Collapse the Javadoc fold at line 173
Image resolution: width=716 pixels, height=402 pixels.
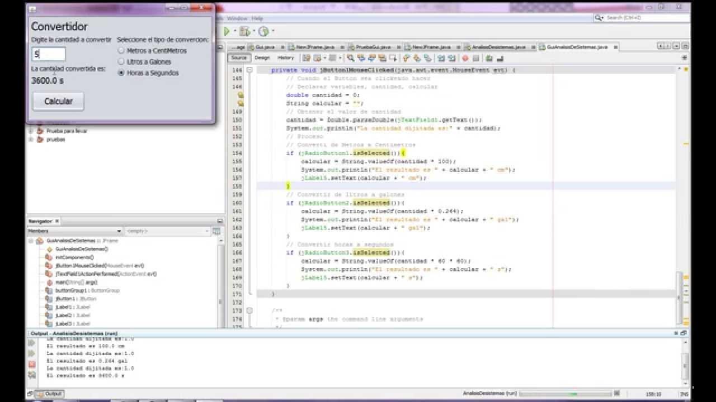point(249,310)
